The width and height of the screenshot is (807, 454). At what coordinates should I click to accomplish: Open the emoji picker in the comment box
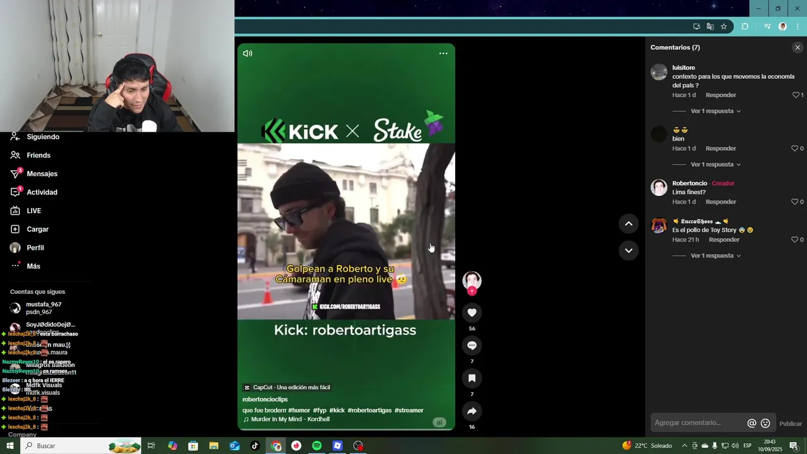point(765,424)
